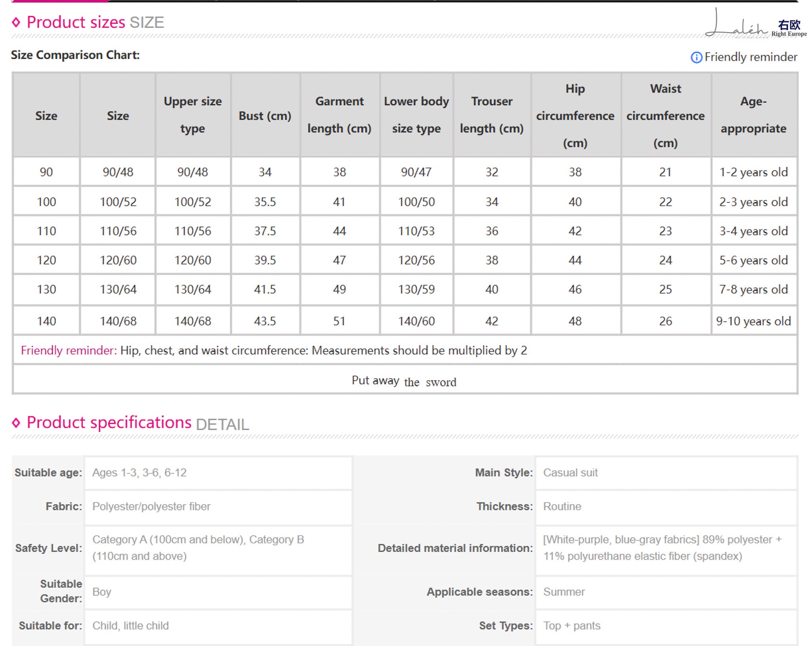Click the hip circumference value 48

(x=575, y=321)
